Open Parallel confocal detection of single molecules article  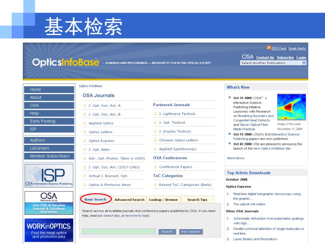click(x=269, y=231)
